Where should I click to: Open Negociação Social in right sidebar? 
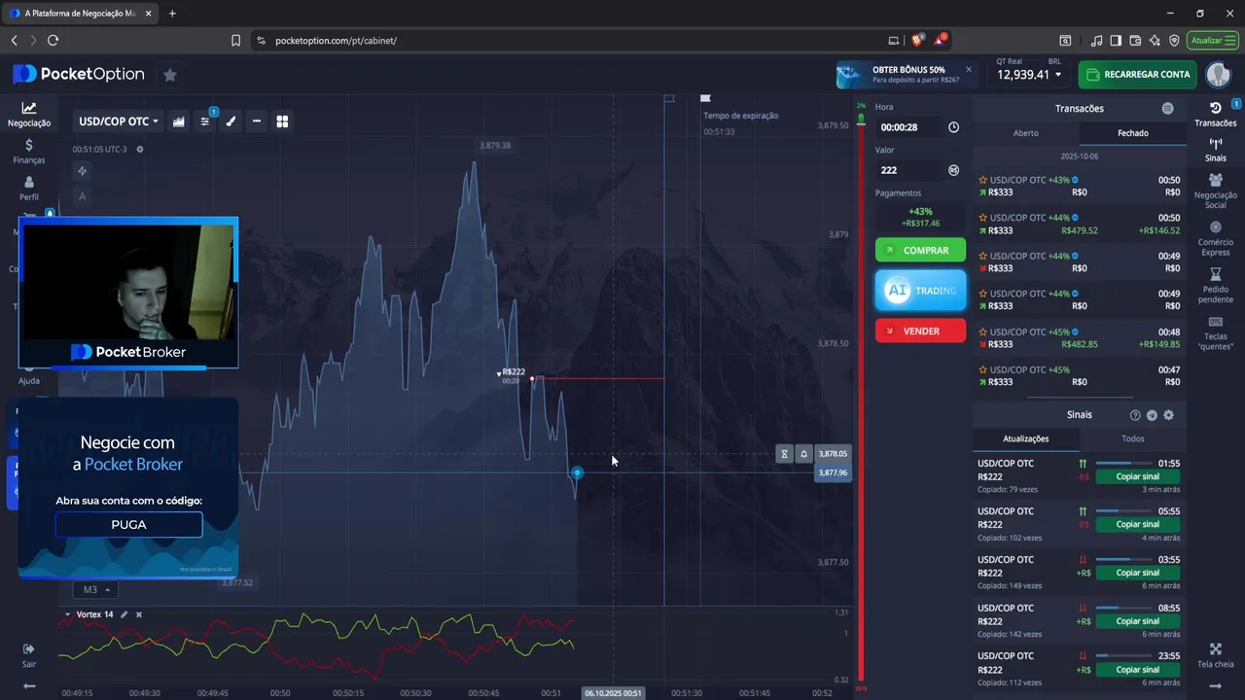point(1215,192)
